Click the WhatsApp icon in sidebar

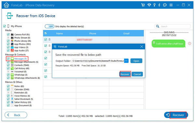[x=12, y=75]
